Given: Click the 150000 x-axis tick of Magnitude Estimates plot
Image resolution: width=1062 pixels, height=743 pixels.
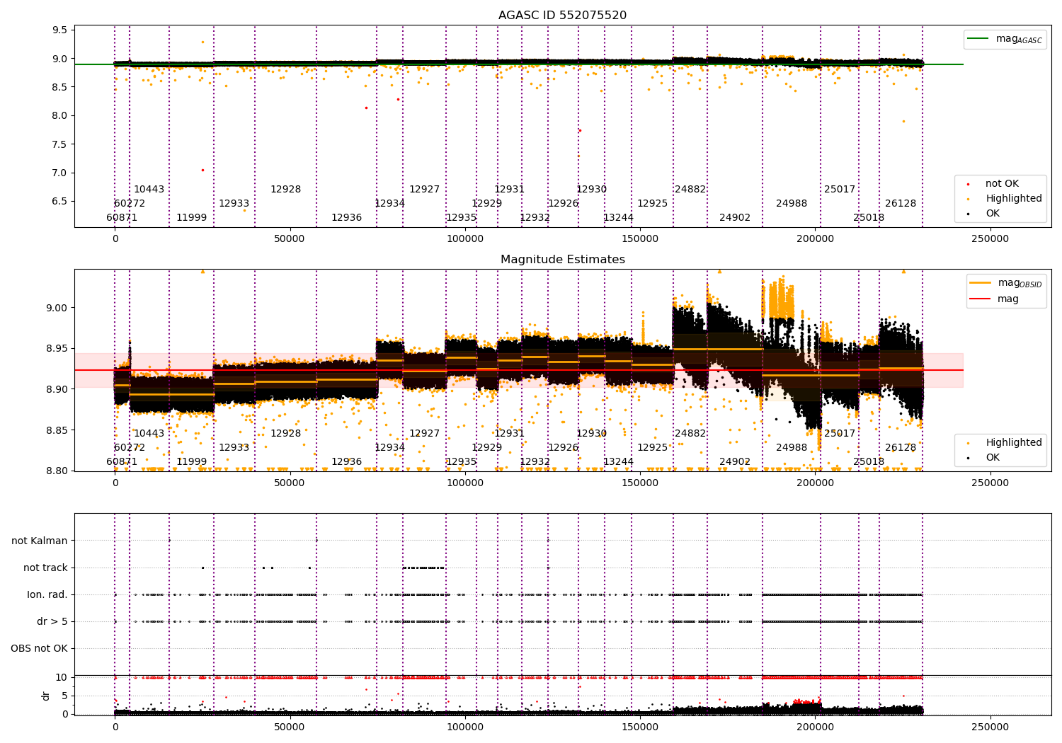Looking at the screenshot, I should click(x=640, y=483).
